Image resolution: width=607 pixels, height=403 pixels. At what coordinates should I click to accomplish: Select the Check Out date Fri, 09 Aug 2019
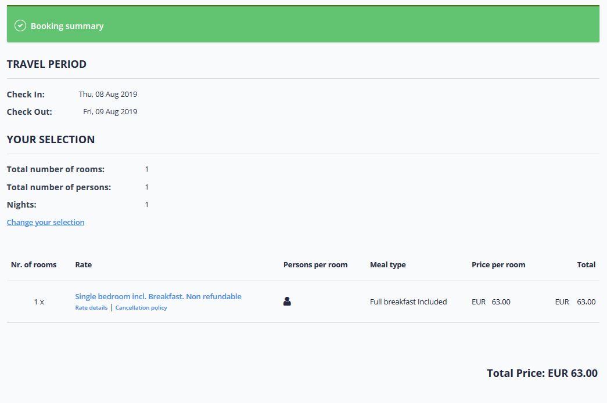(x=110, y=111)
